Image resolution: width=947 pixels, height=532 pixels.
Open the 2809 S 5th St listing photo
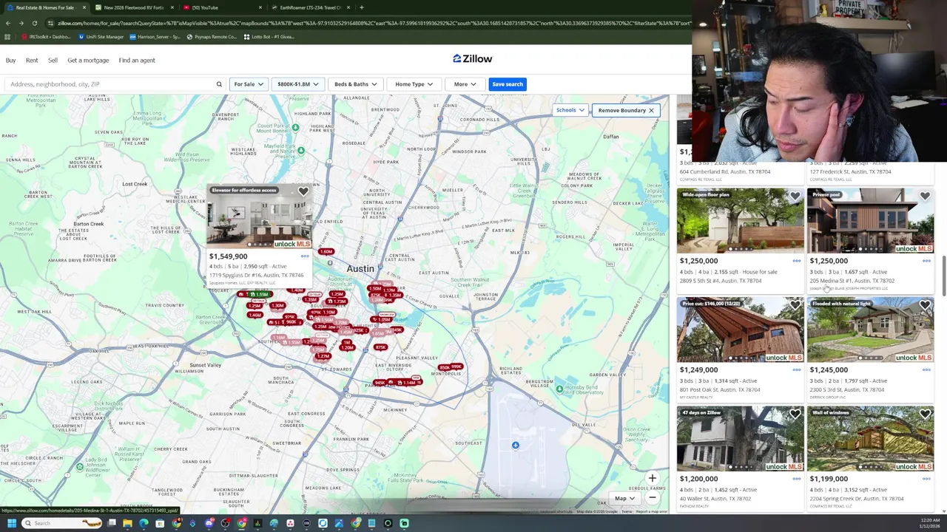point(740,221)
